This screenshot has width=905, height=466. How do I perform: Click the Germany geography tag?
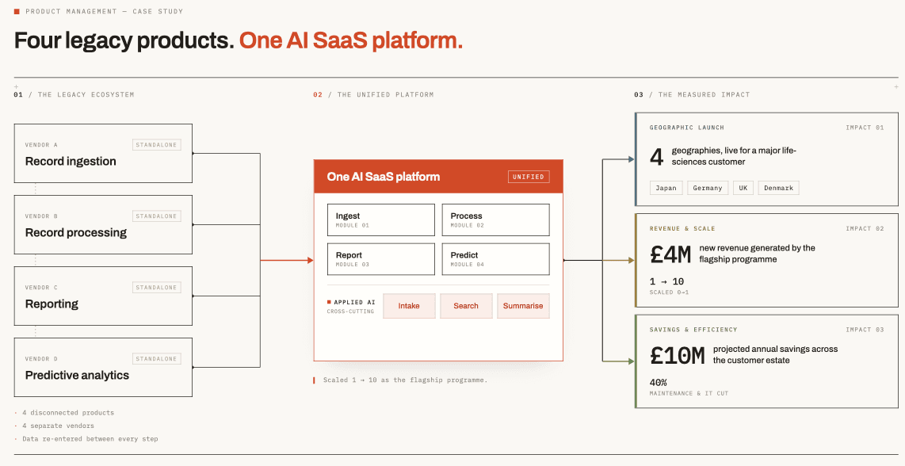click(708, 188)
